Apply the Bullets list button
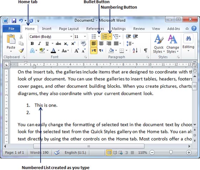This screenshot has height=170, width=200. 94,37
